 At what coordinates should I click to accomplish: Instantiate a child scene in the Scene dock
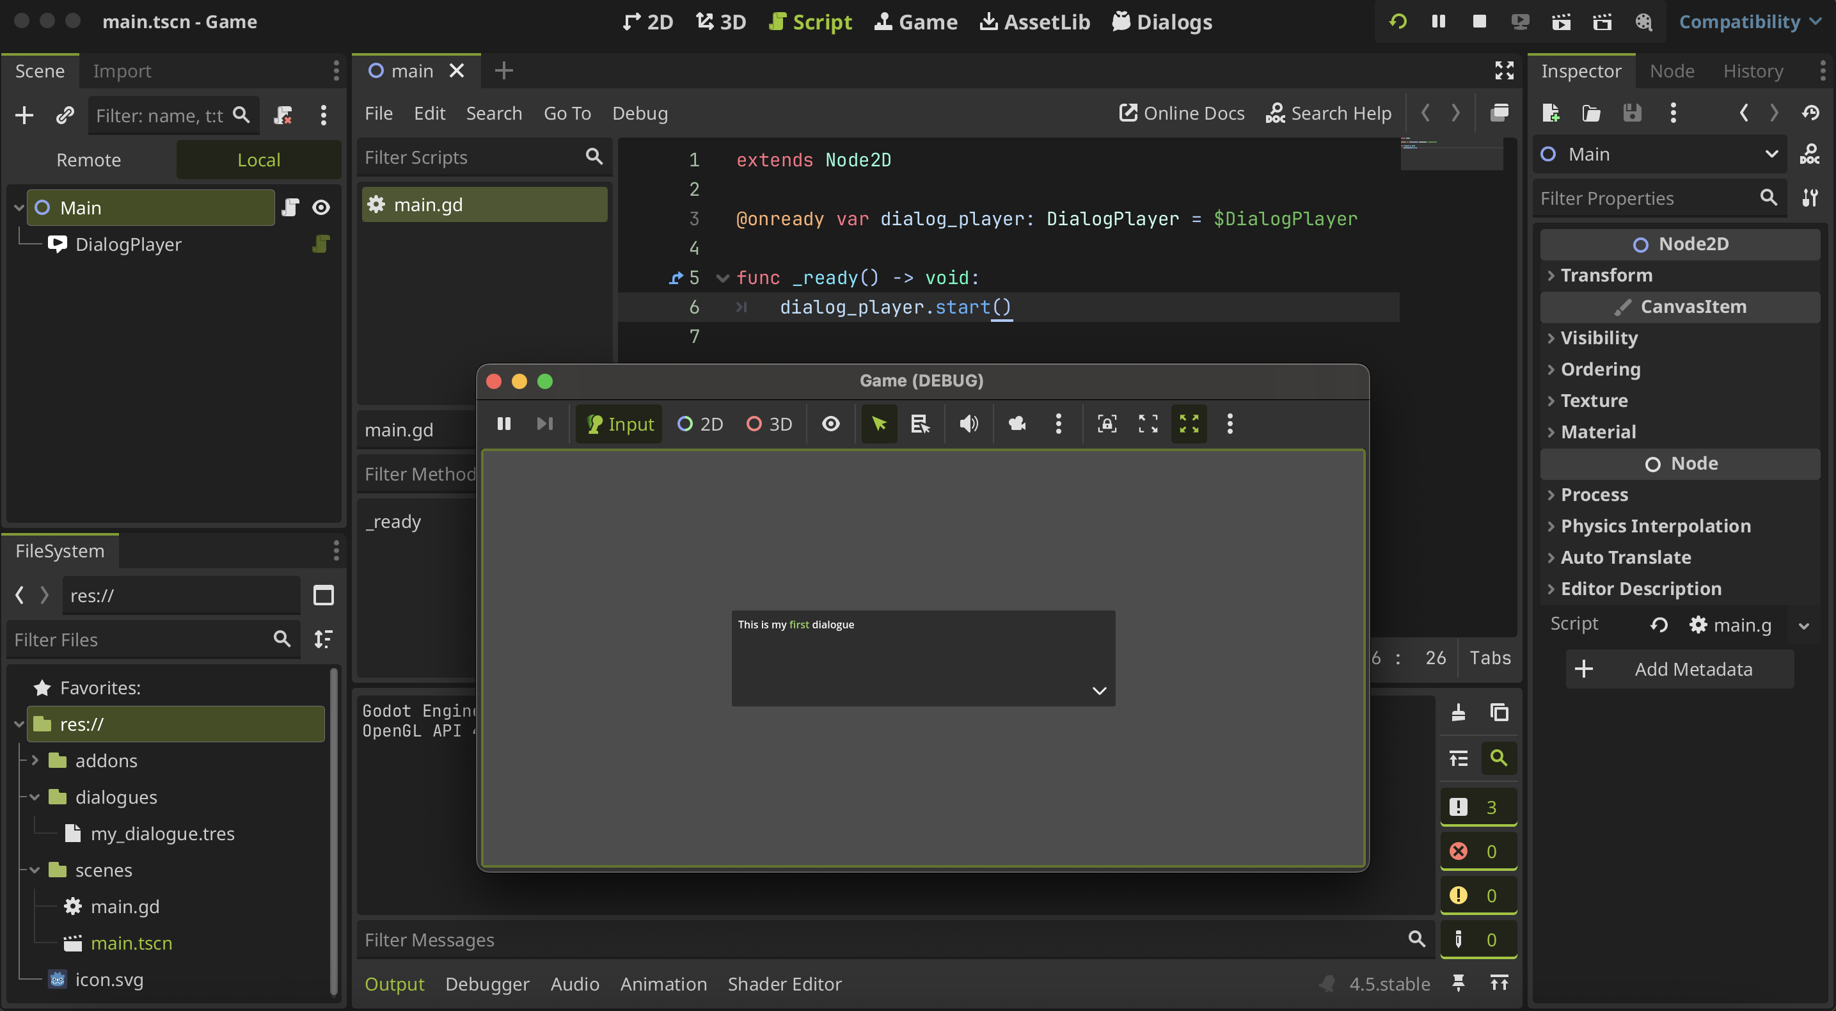tap(65, 115)
